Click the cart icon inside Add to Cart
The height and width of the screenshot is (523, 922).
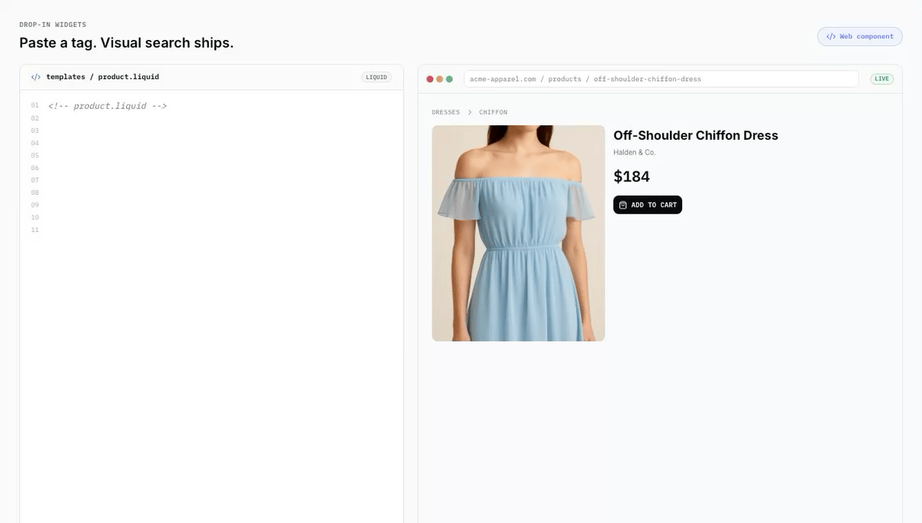tap(623, 205)
